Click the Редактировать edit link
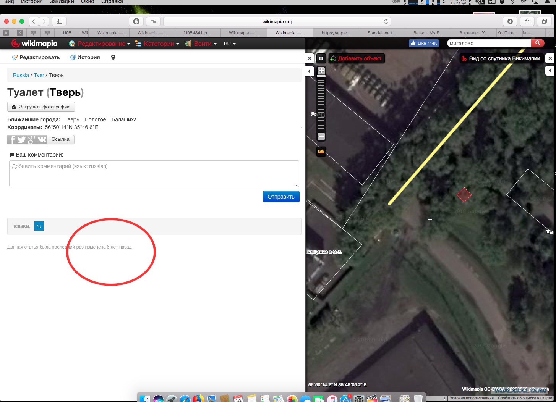This screenshot has height=402, width=556. [36, 57]
